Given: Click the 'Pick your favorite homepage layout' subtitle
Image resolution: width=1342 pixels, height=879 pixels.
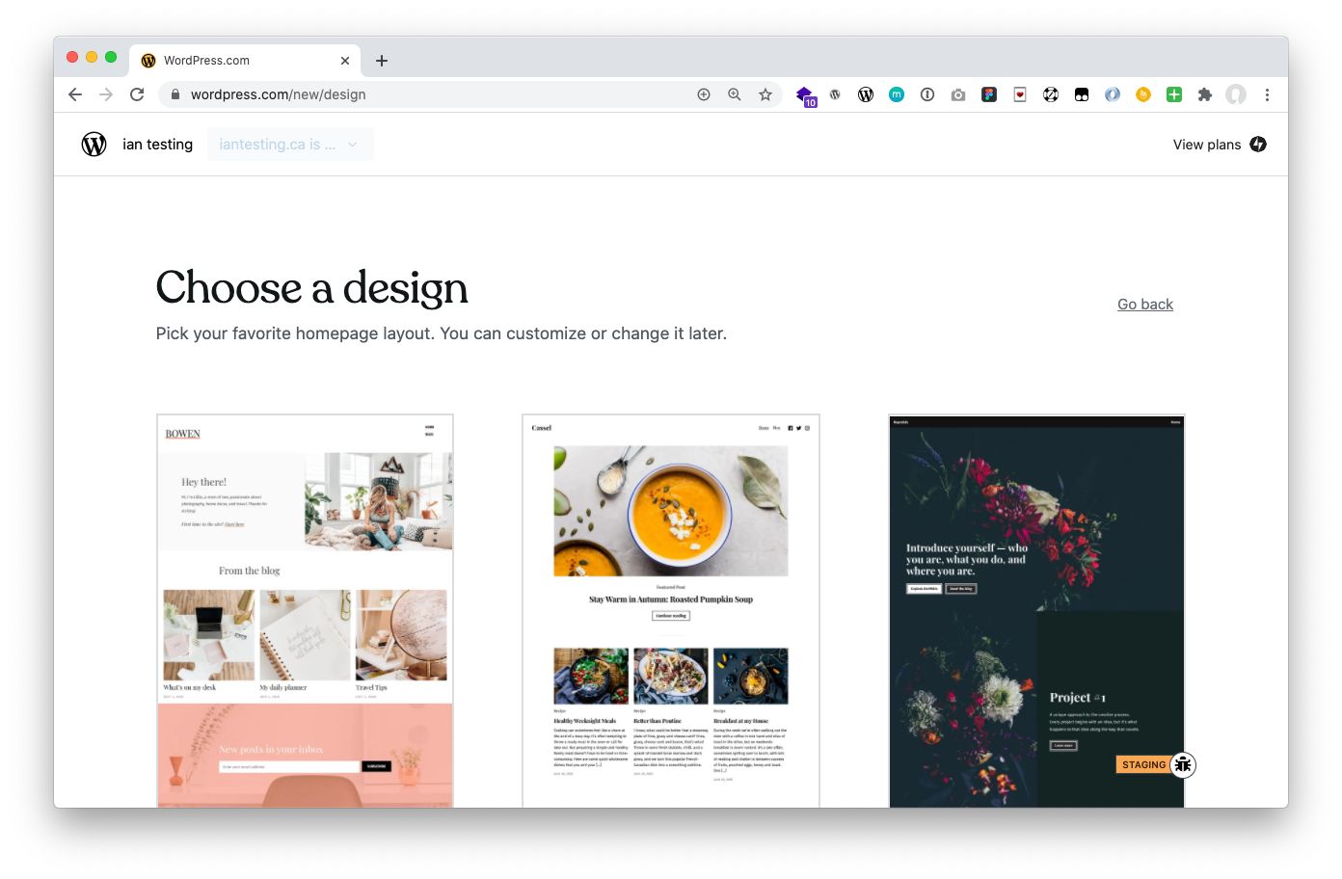Looking at the screenshot, I should 442,333.
